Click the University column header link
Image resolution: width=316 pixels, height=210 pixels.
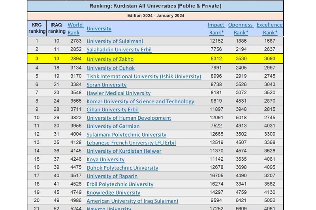99,28
